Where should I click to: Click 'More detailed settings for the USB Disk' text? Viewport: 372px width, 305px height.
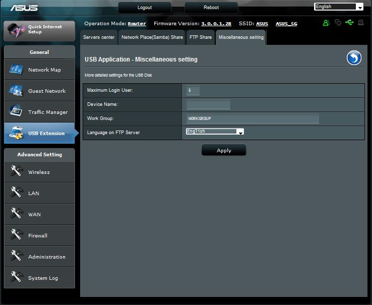(x=118, y=75)
